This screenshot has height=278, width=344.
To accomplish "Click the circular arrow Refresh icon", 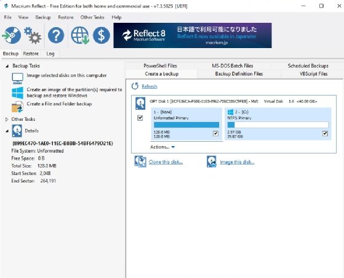I will point(135,86).
